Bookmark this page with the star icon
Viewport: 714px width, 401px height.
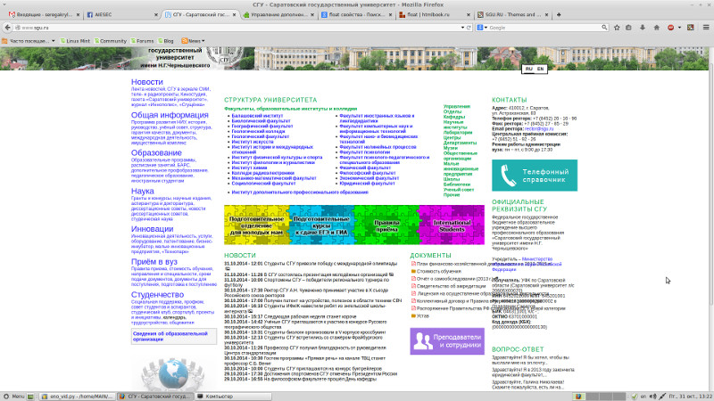pyautogui.click(x=617, y=28)
